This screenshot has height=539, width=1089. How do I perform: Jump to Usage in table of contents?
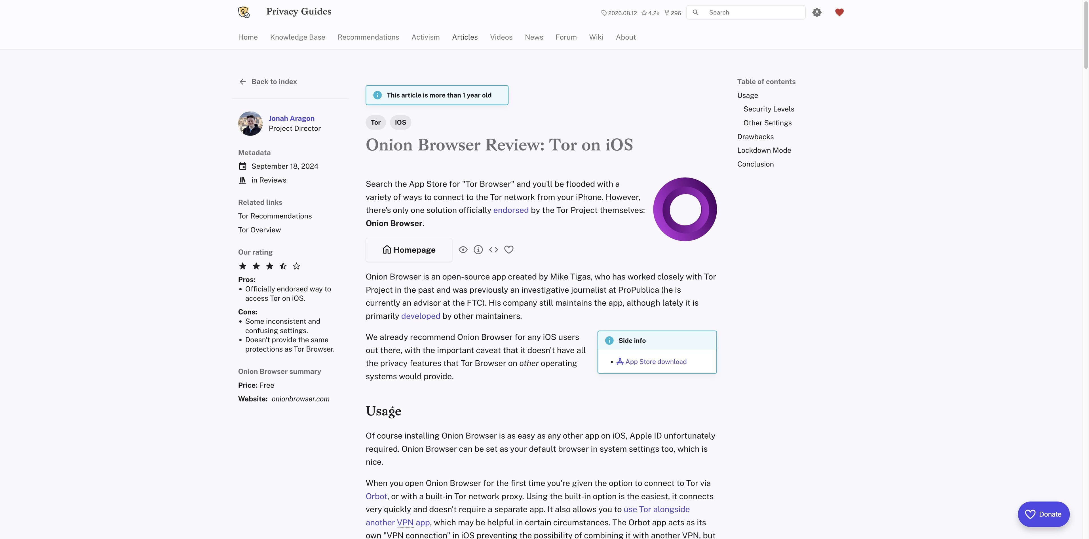[748, 96]
